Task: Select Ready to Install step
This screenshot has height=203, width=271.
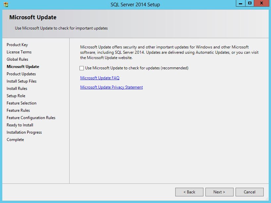Action: (x=20, y=125)
